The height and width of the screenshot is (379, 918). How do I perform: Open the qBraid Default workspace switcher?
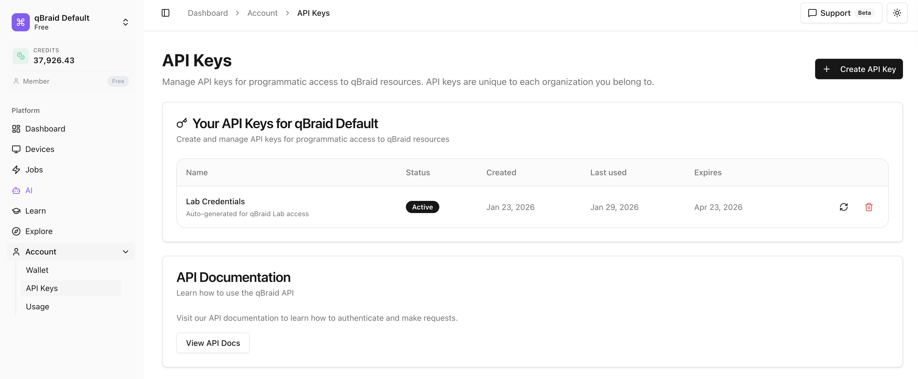pos(125,22)
